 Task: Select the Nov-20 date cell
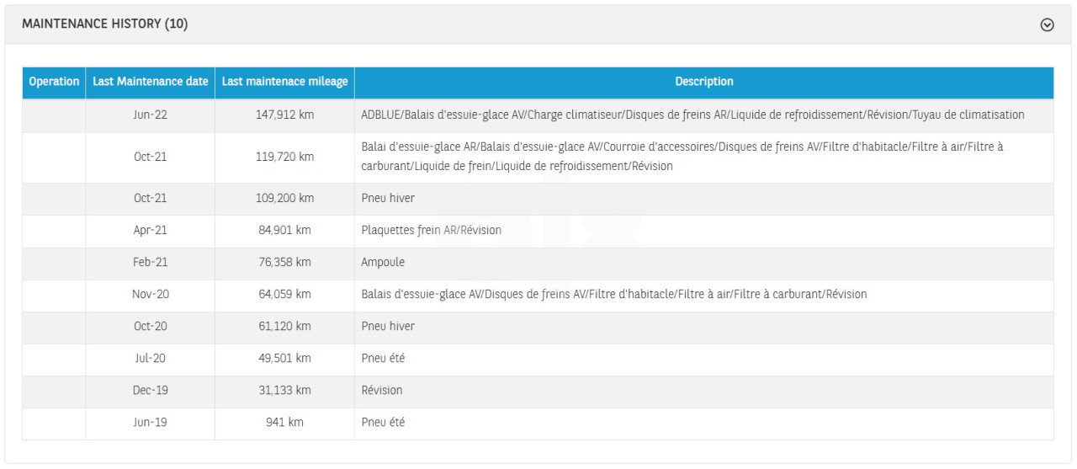[x=150, y=294]
